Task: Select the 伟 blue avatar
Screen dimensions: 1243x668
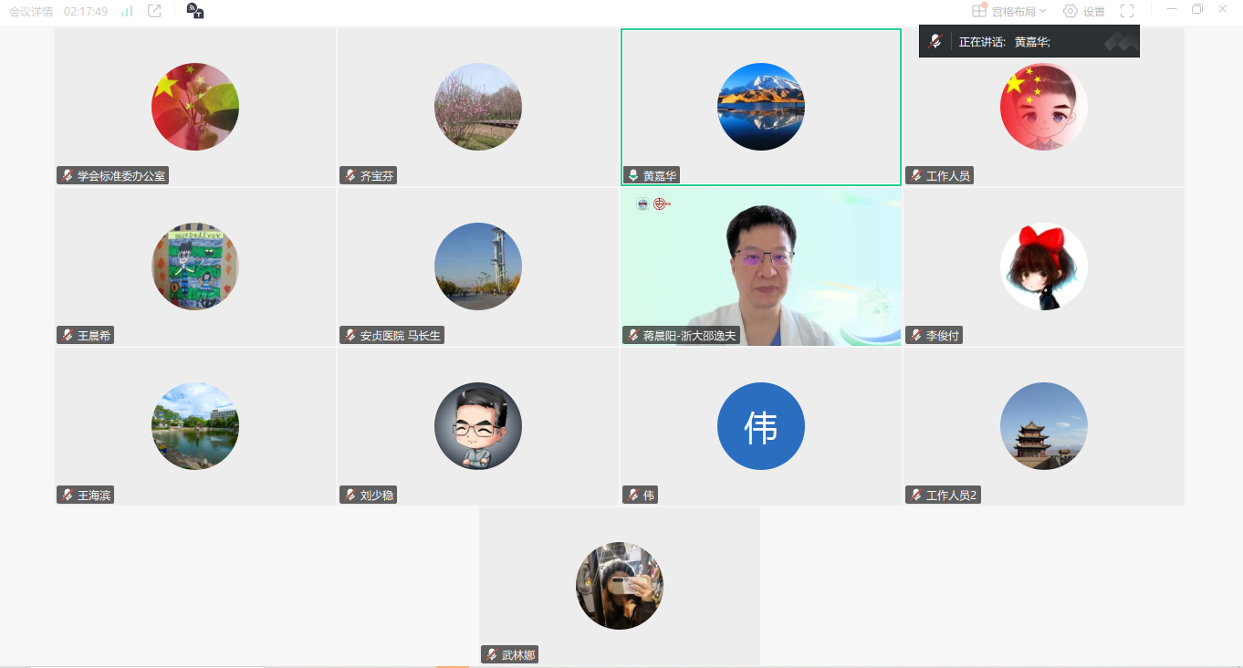Action: click(x=760, y=426)
